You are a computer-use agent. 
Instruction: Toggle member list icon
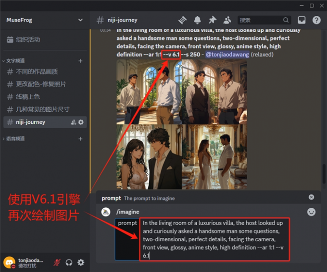tap(227, 20)
